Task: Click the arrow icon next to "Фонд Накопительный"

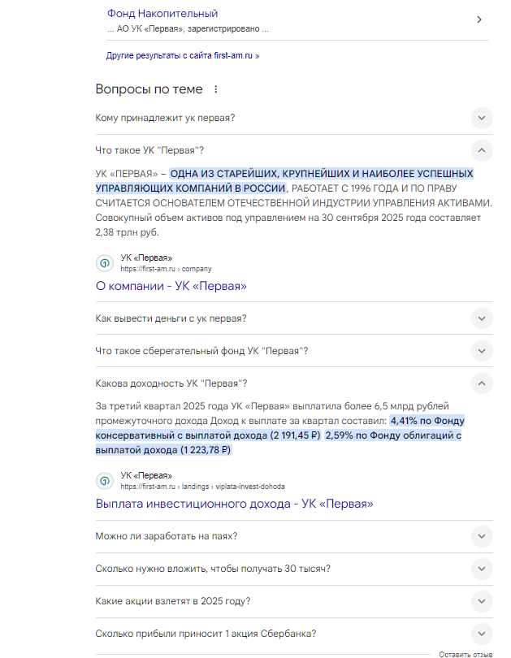Action: click(479, 19)
